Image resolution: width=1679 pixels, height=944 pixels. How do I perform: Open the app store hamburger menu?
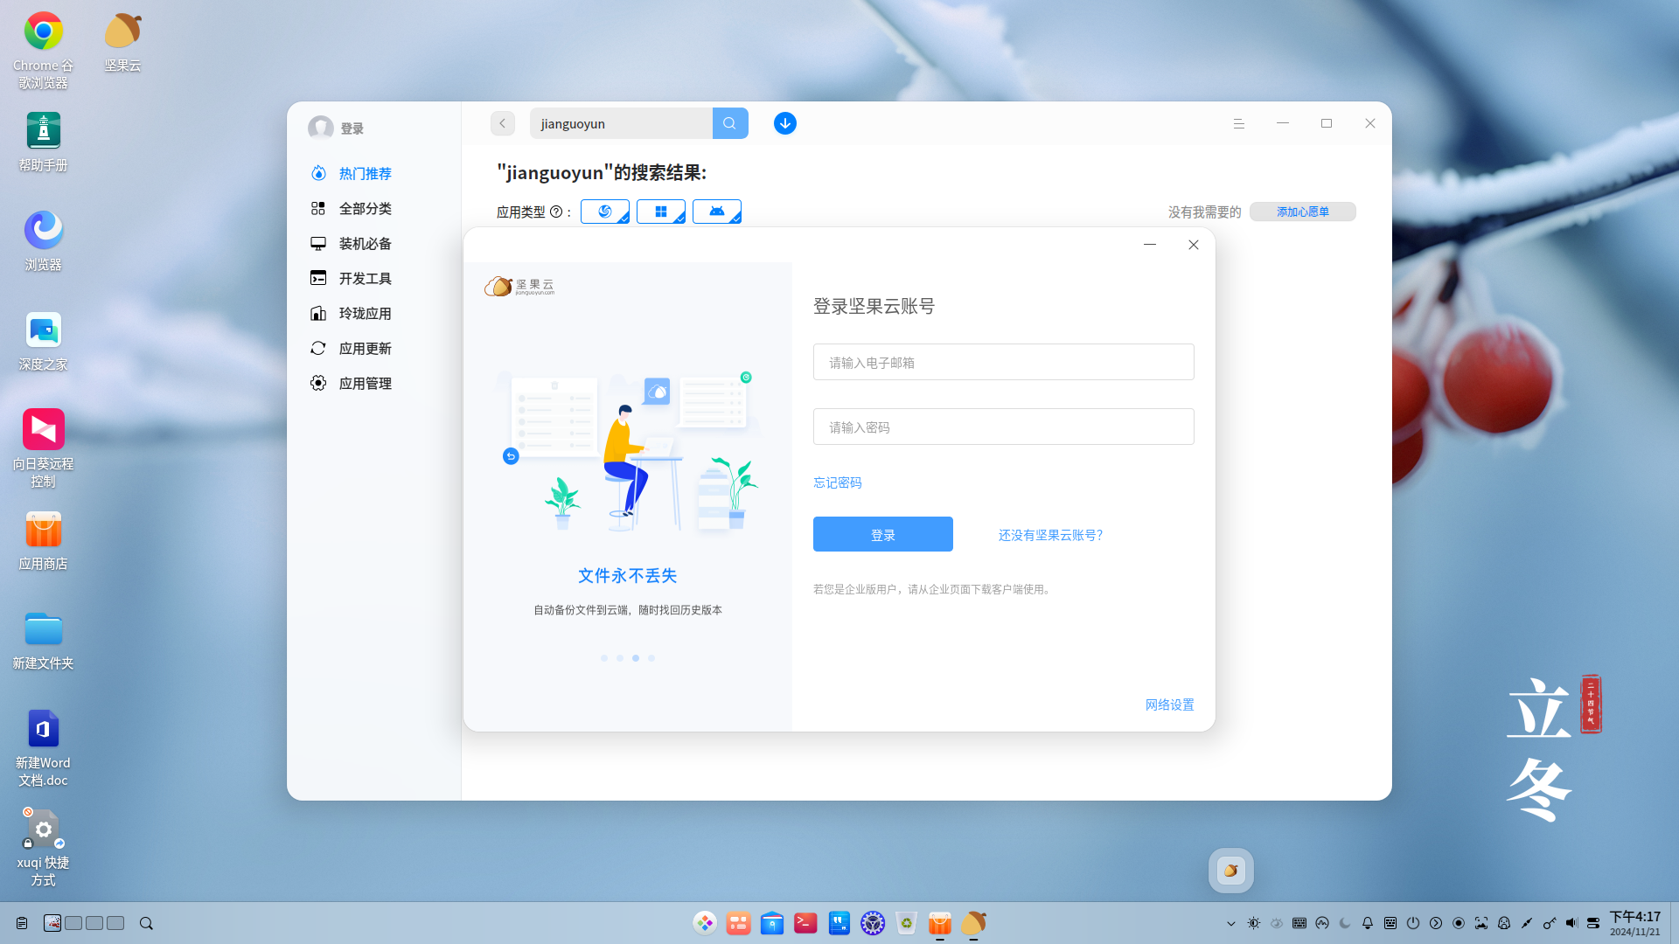coord(1239,123)
